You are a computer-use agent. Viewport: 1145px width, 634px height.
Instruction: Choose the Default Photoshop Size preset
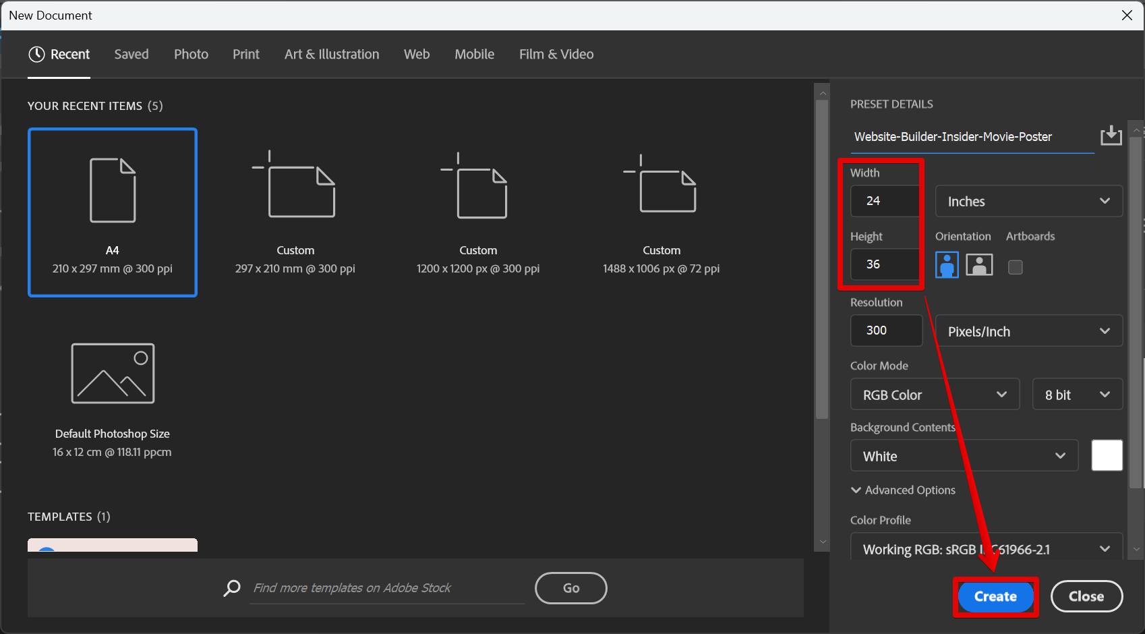113,398
